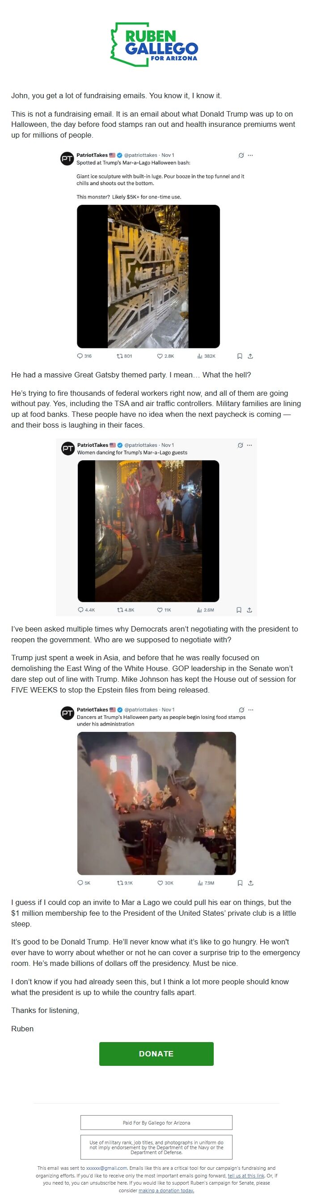This screenshot has height=1203, width=313.
Task: Click the Ruben Gallego for Arizona logo
Action: coord(154,45)
